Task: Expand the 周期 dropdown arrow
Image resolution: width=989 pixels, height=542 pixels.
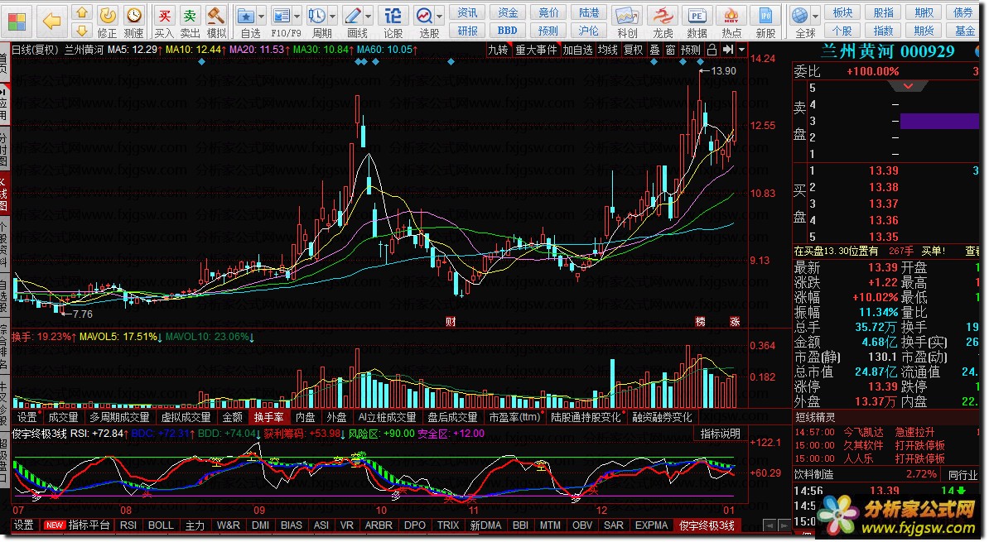Action: coord(333,17)
